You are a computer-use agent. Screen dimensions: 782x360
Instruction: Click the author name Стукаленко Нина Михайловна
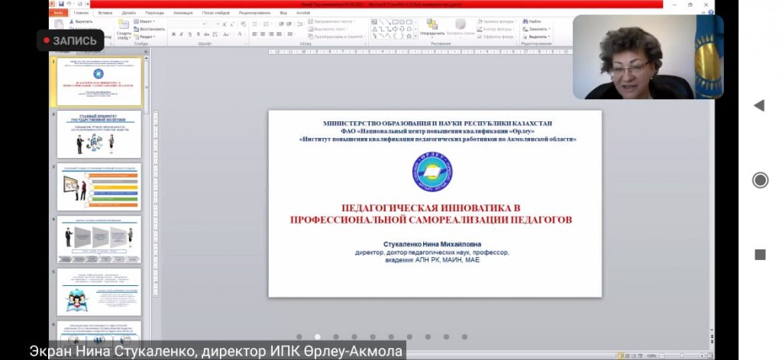pos(432,245)
